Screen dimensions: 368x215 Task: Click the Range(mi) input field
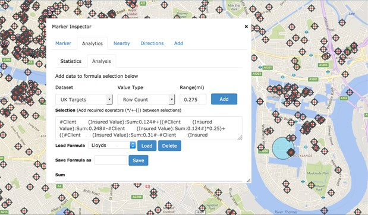193,99
